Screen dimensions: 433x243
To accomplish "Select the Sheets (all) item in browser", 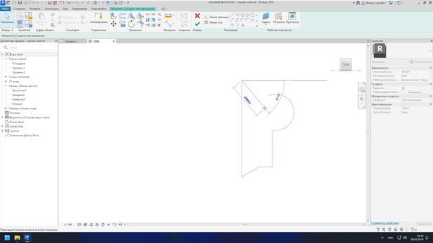I will [16, 122].
